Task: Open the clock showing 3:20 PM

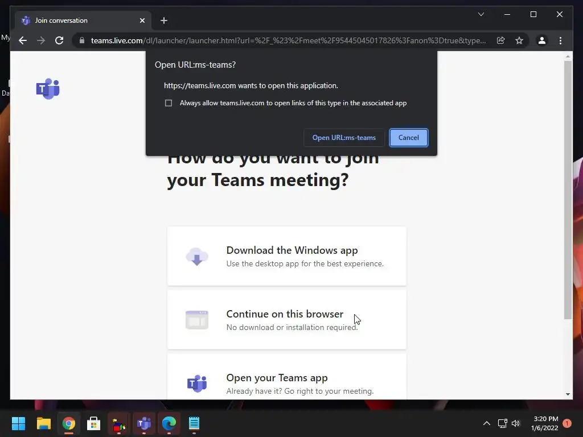Action: [545, 423]
